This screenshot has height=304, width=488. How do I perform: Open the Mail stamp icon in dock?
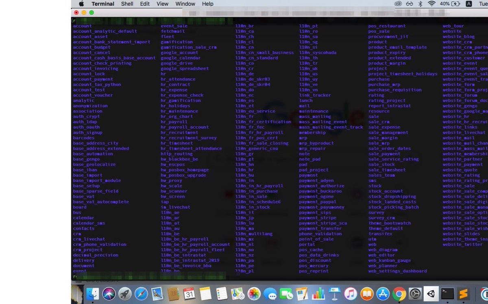point(157,293)
